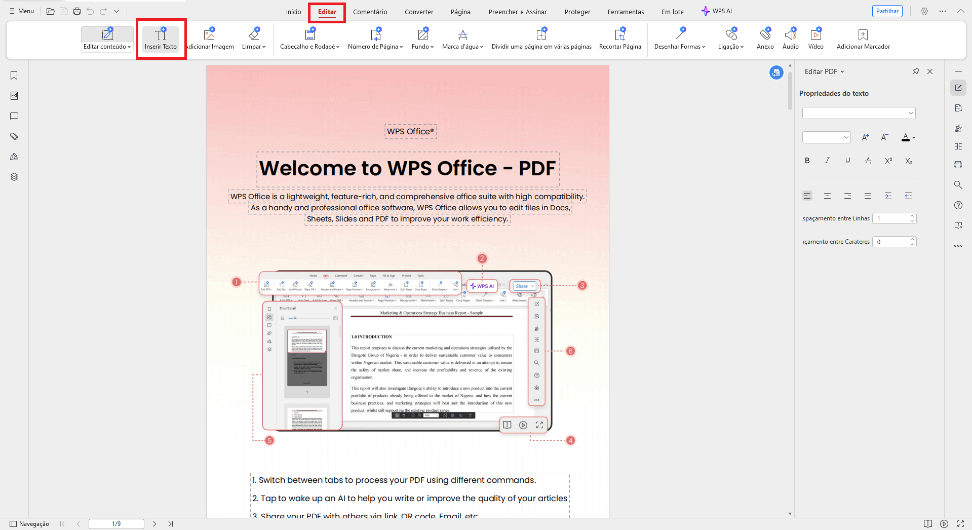972x530 pixels.
Task: Increase font size with A+ button
Action: click(x=865, y=137)
